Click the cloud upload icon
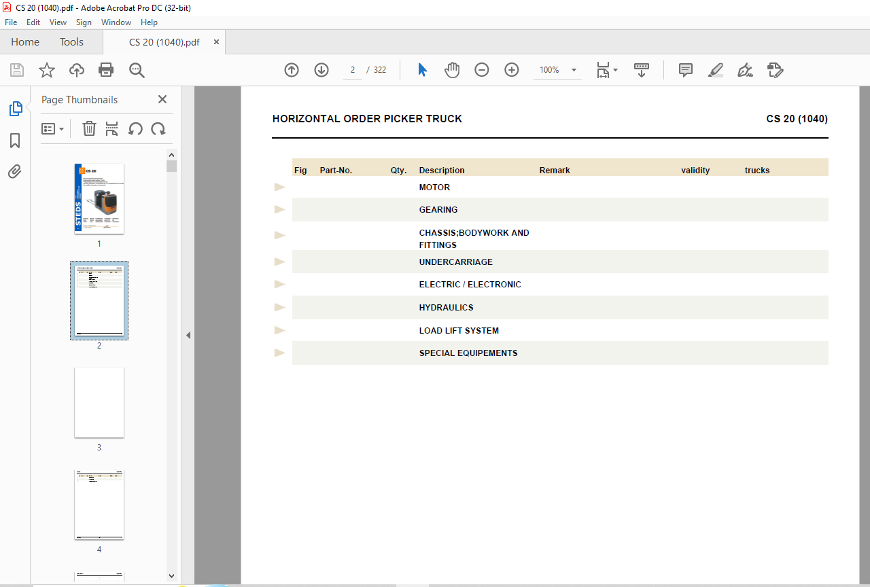This screenshot has height=587, width=870. [x=77, y=70]
